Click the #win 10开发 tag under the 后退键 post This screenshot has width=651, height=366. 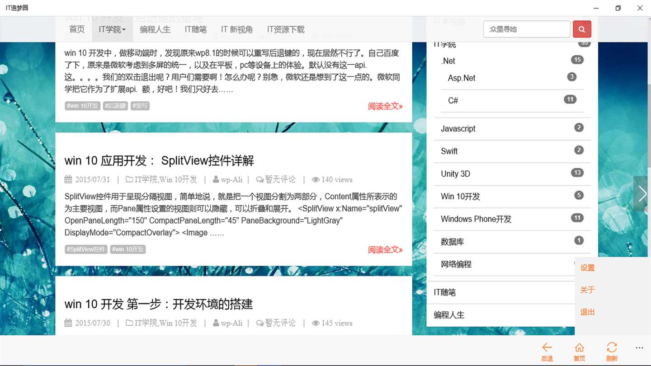tap(82, 106)
